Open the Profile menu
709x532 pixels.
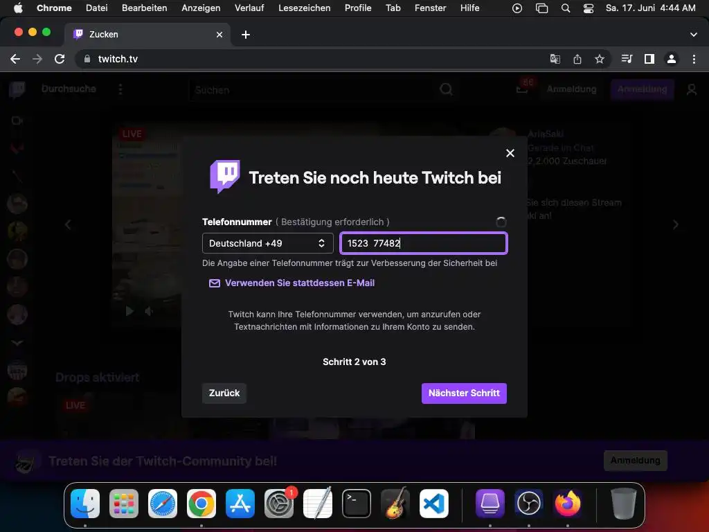(x=358, y=8)
